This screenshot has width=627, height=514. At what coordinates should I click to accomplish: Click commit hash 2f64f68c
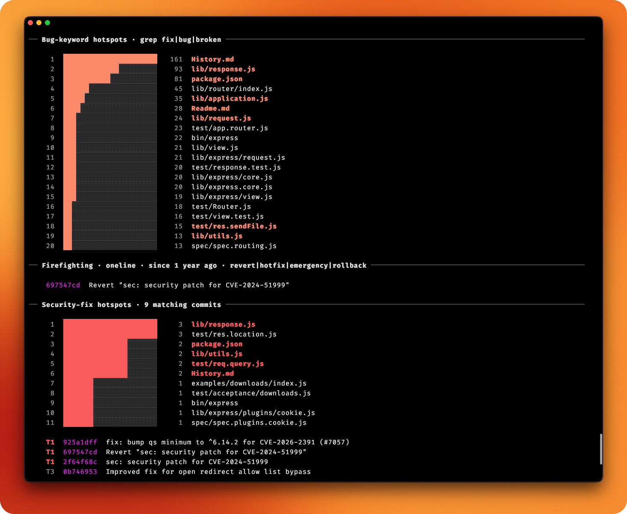(80, 462)
